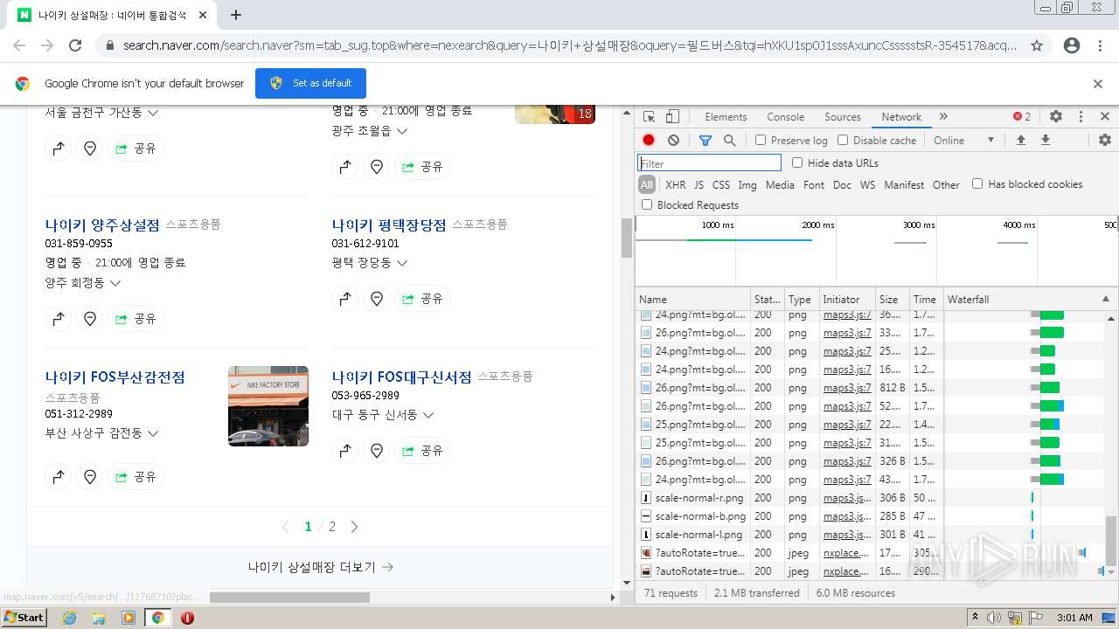Expand address for 서울 금천구 가산동
Screen dimensions: 1119x629
point(153,113)
